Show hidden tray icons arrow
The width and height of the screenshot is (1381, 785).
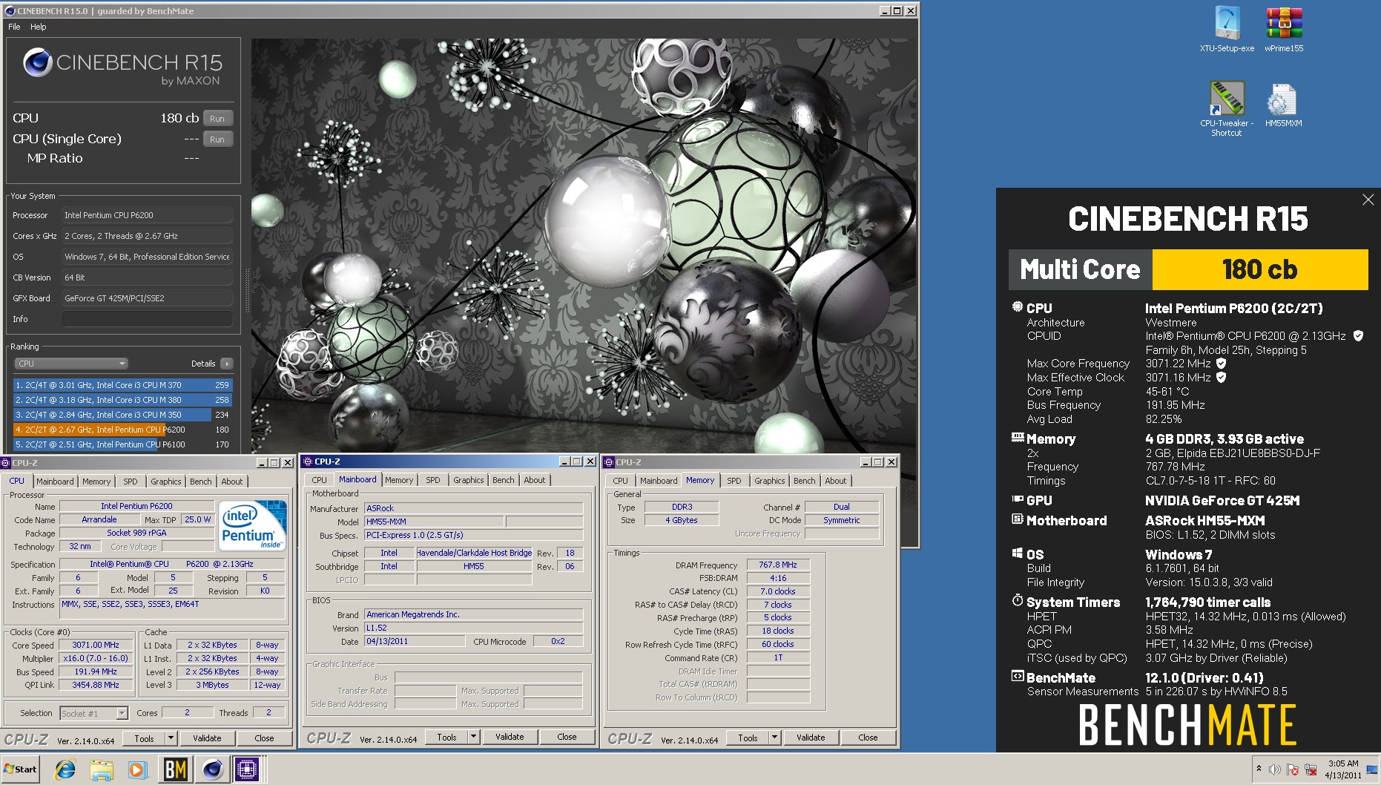[x=1259, y=769]
